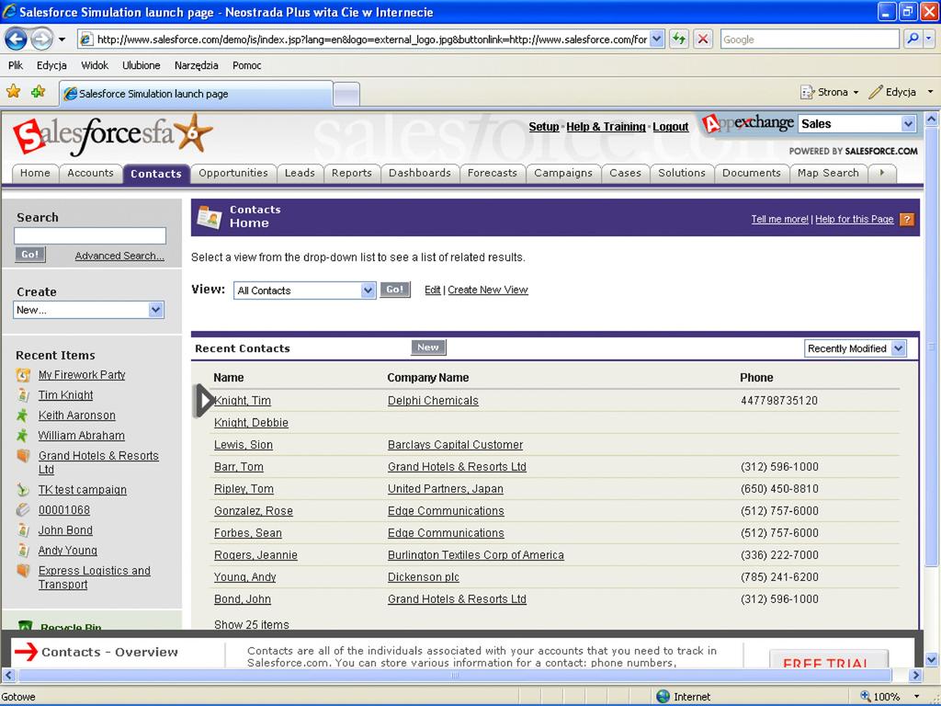941x706 pixels.
Task: Open the Reports tab
Action: coord(352,173)
